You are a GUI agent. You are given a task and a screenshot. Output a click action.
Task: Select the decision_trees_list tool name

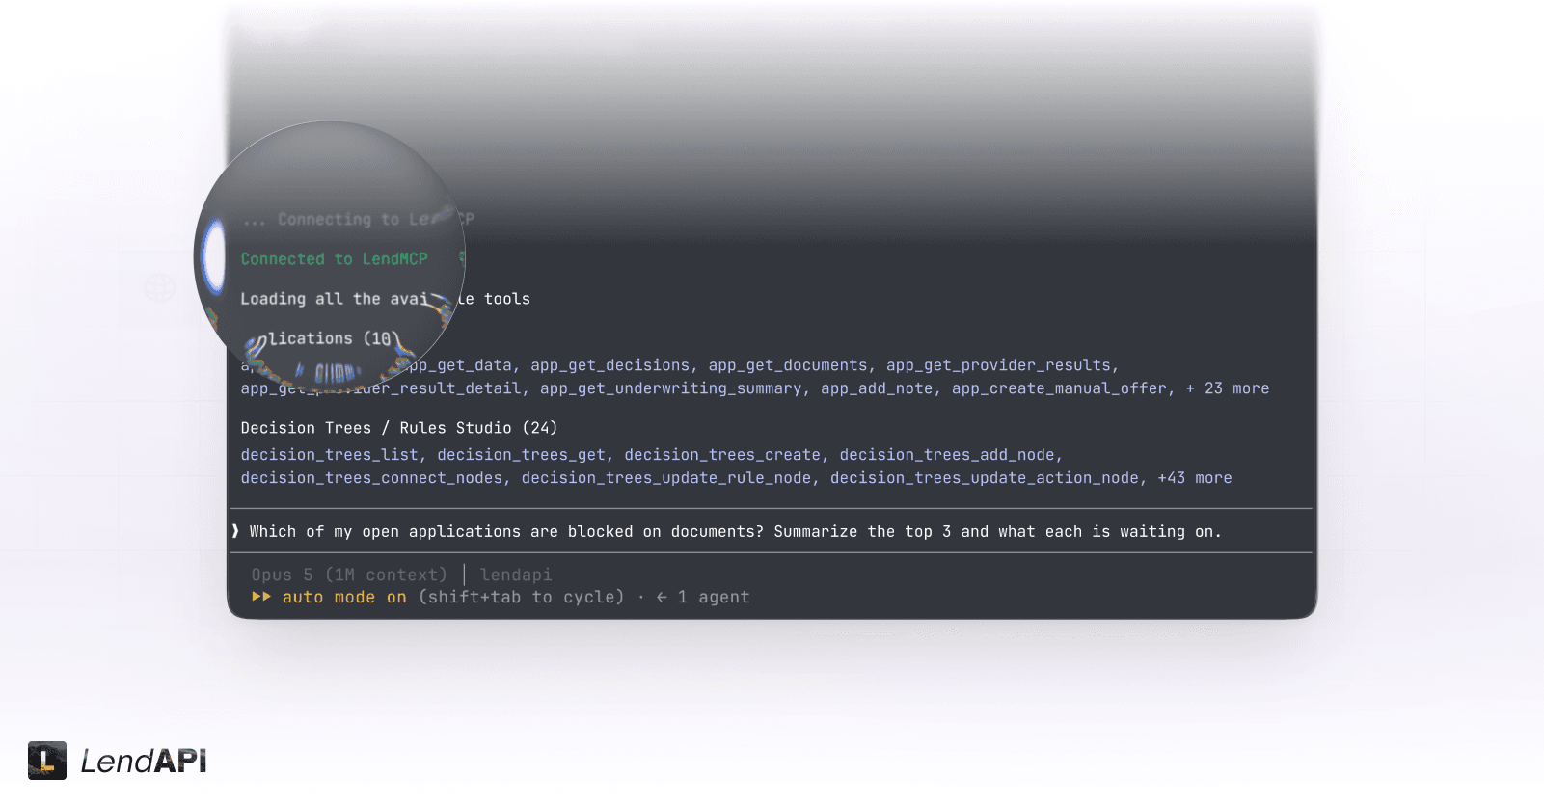[330, 455]
